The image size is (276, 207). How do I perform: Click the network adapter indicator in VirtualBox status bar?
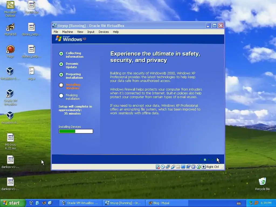[168, 167]
